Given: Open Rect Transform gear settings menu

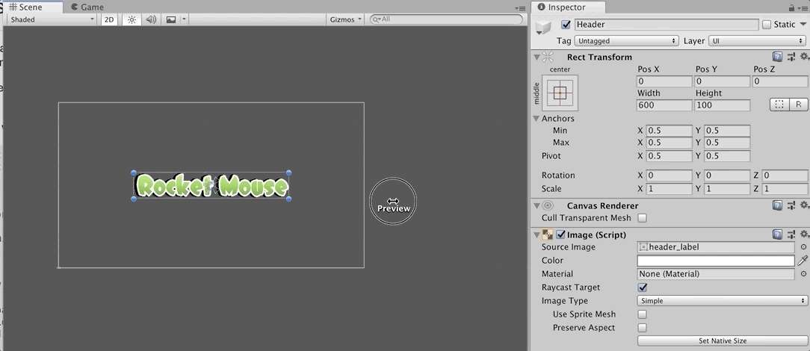Looking at the screenshot, I should pos(804,57).
